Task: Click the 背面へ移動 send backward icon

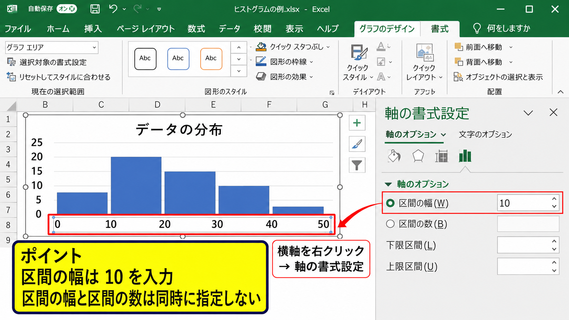Action: 459,62
